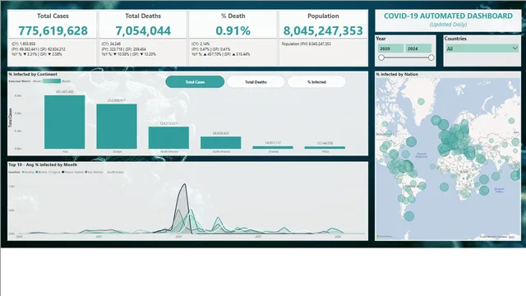
Task: Switch metric to % Infected
Action: tap(316, 82)
